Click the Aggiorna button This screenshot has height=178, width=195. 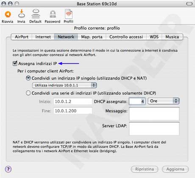click(x=175, y=169)
